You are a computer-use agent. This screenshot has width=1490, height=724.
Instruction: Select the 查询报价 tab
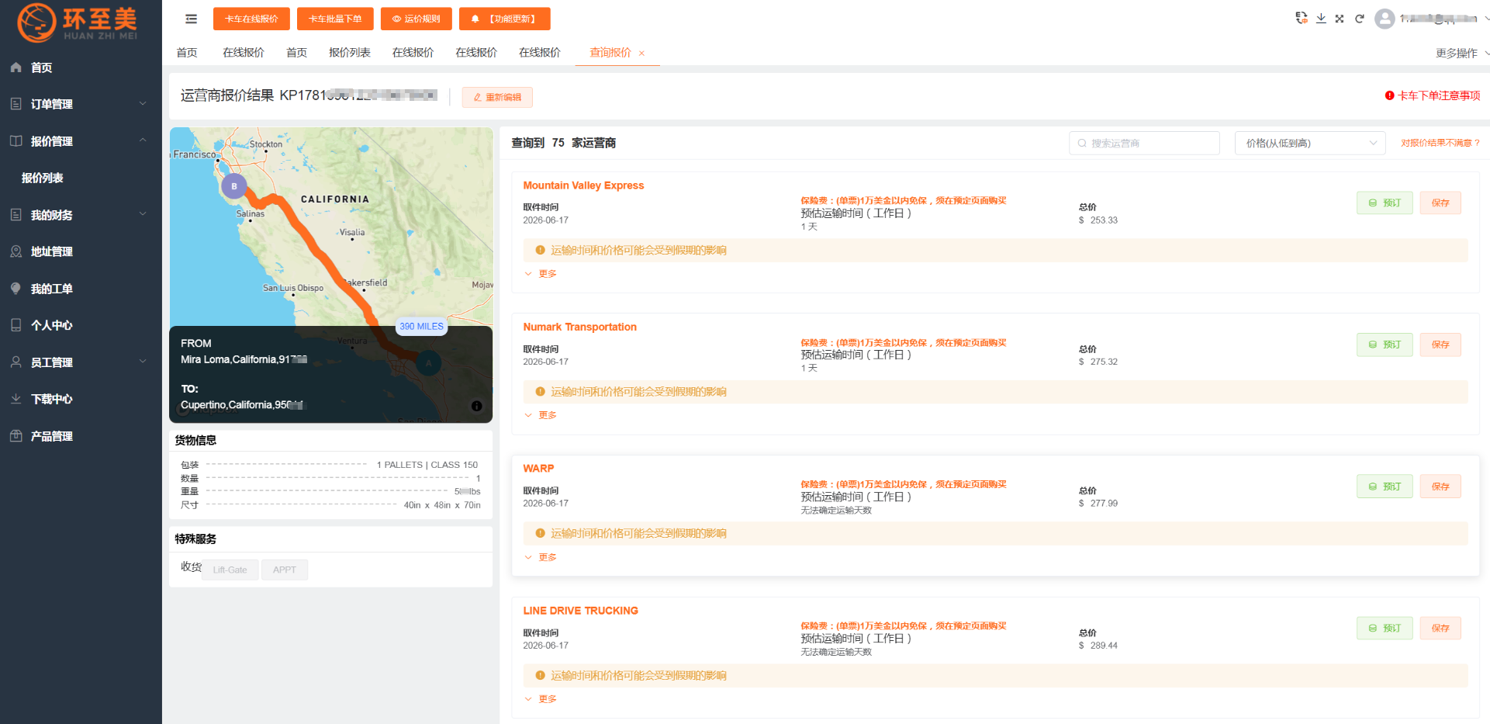[610, 53]
